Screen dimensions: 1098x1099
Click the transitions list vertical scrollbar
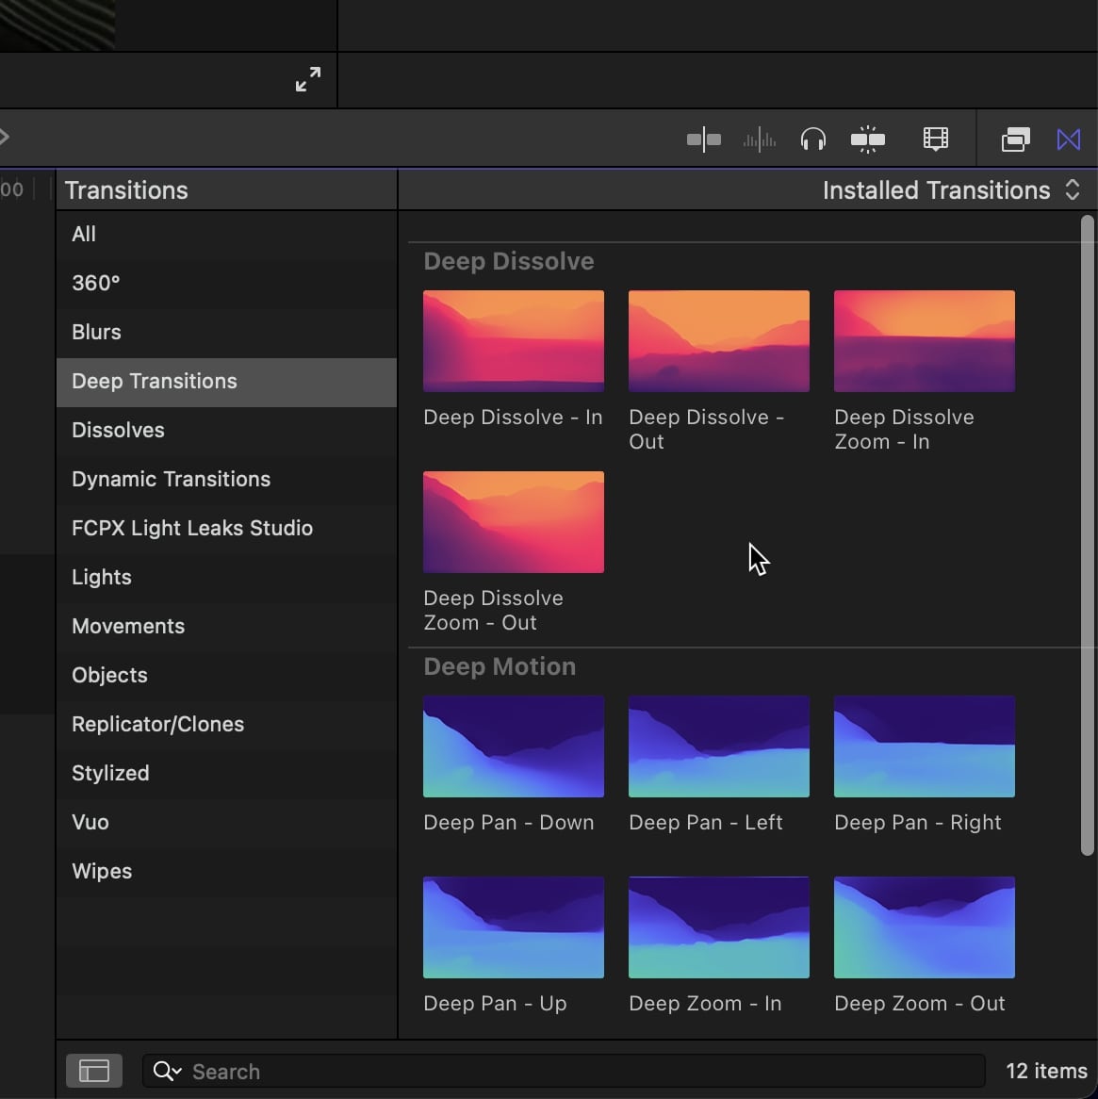pyautogui.click(x=1087, y=537)
